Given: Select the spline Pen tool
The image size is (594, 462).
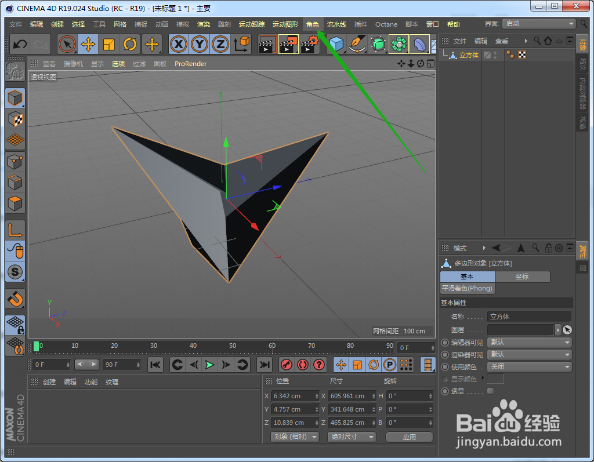Looking at the screenshot, I should [x=357, y=44].
